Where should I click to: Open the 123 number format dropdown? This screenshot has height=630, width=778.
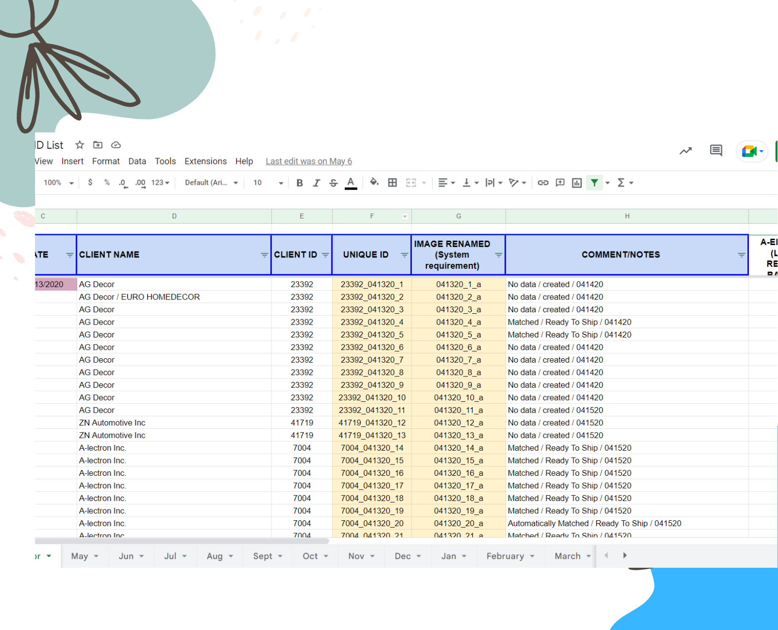click(x=160, y=183)
